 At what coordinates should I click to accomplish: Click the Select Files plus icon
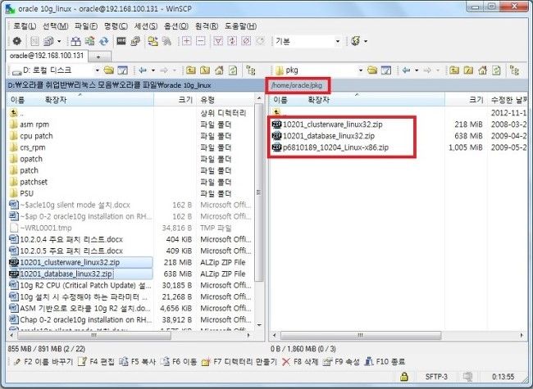tap(187, 42)
